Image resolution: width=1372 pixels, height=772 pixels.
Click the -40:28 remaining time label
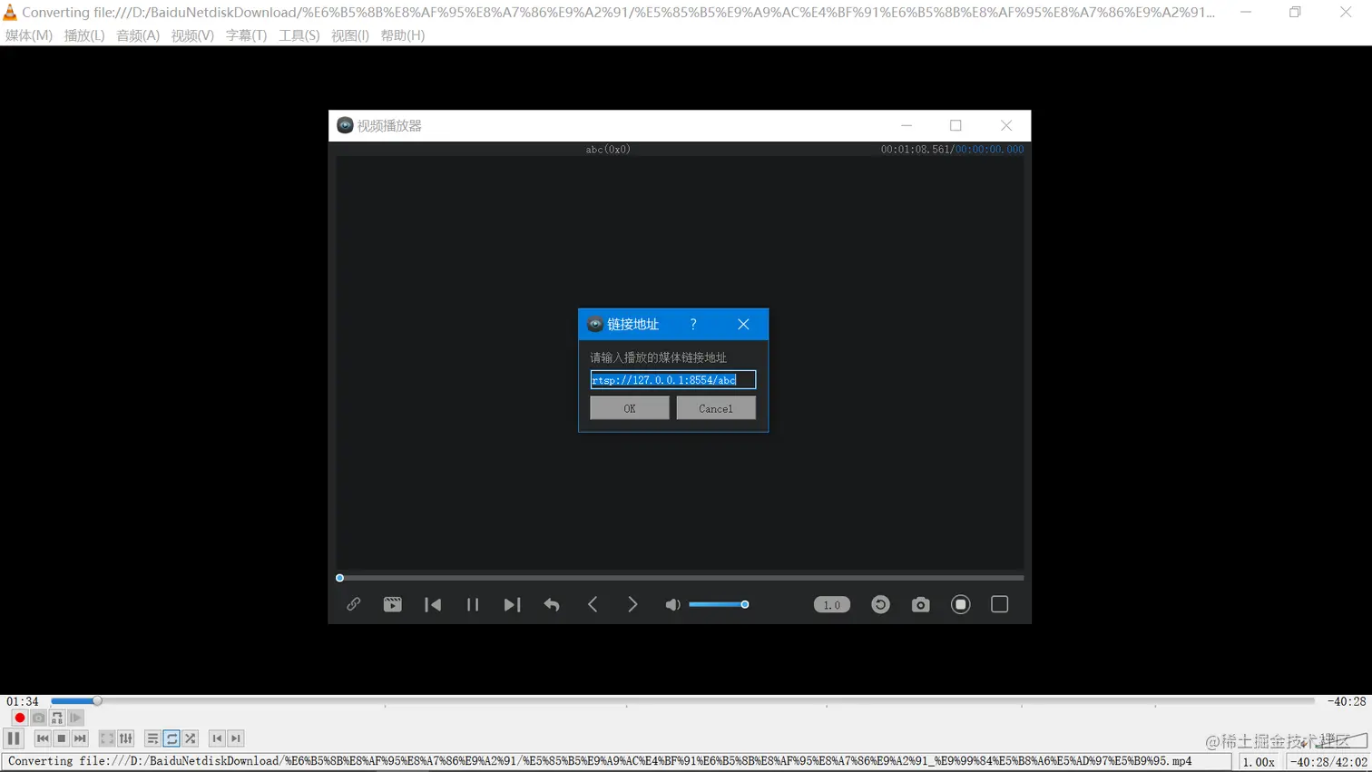click(1347, 701)
